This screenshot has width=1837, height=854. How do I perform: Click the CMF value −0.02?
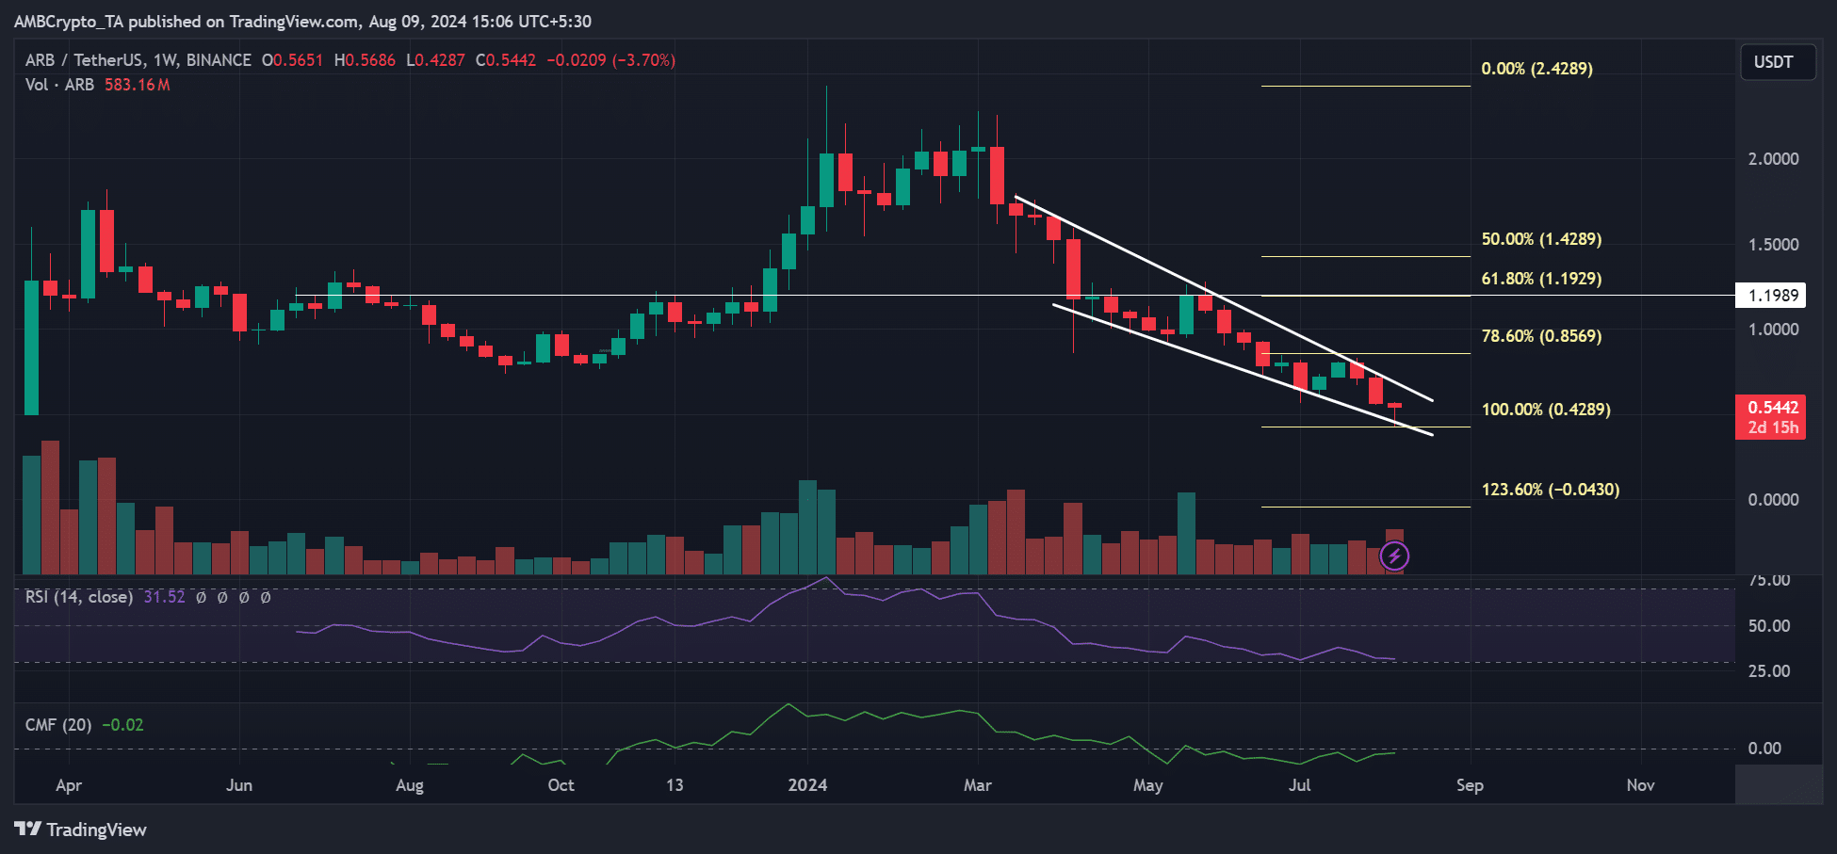pos(123,725)
